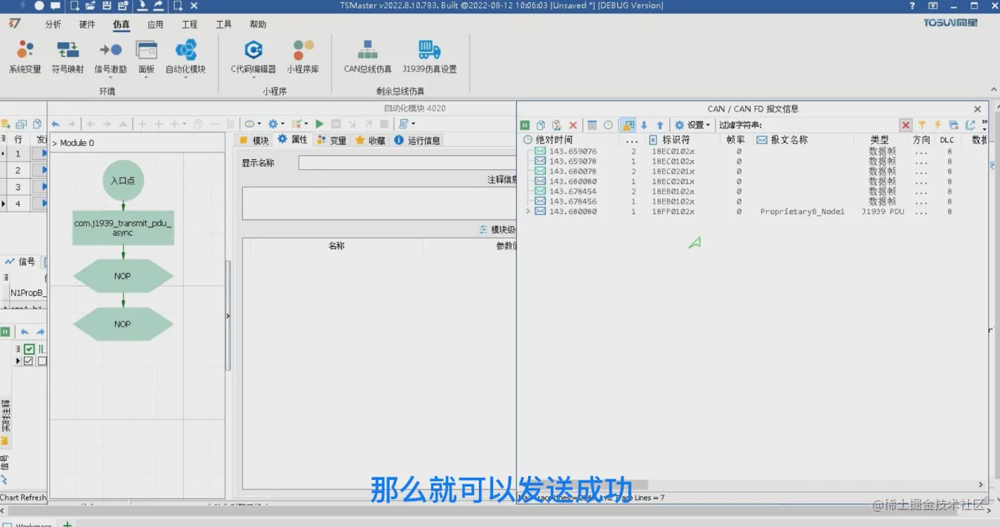Switch to the 分析 ribbon tab

53,25
